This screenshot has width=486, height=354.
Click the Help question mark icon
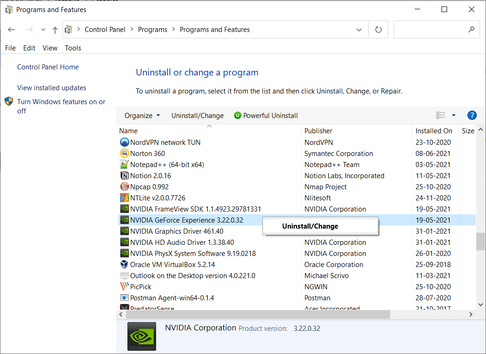click(472, 115)
